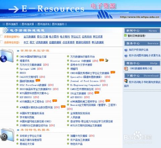The image size is (161, 148).
Task: Select the 英文 language filter
Action: [x=32, y=42]
